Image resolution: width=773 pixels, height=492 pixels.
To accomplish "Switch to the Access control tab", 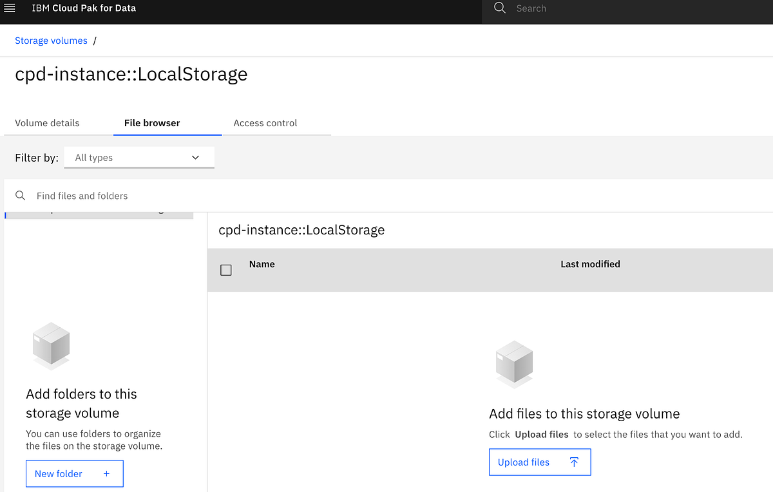I will tap(265, 123).
